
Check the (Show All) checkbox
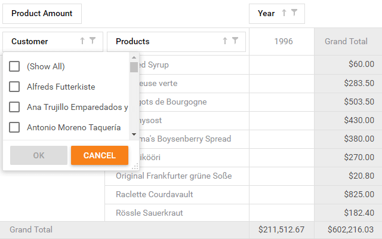tap(14, 66)
